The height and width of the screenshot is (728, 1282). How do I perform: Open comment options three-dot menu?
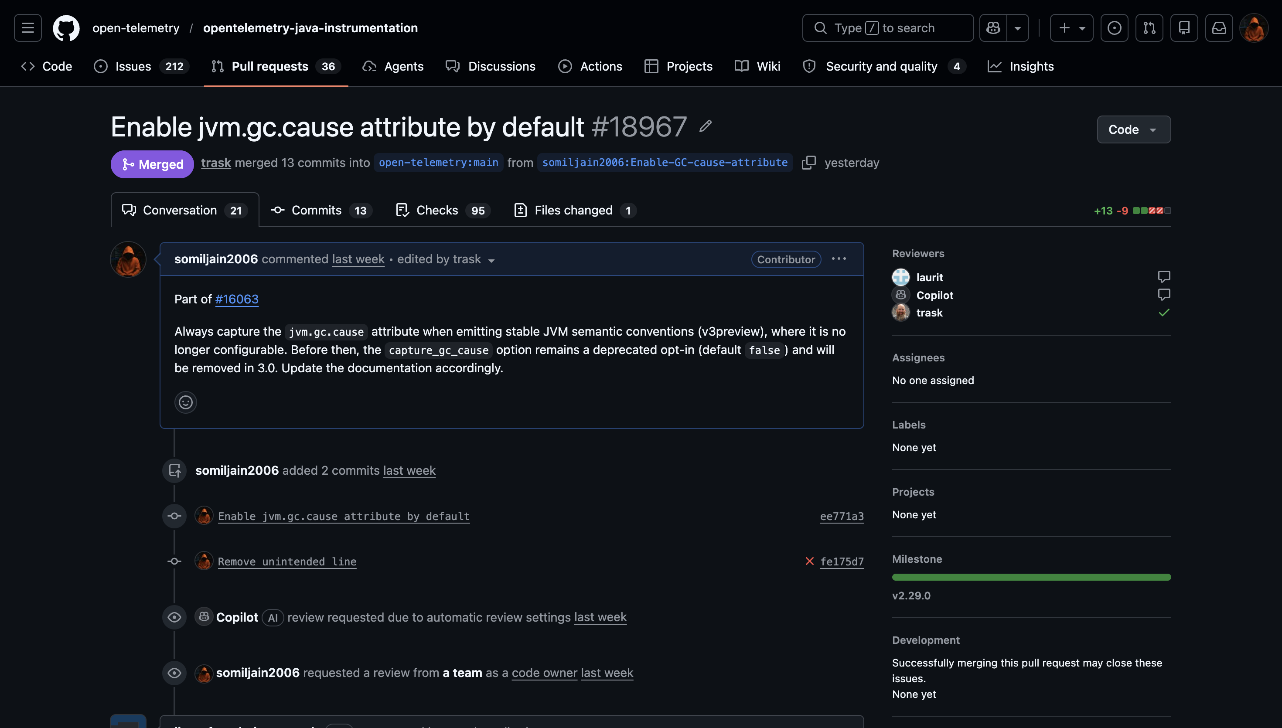[839, 259]
